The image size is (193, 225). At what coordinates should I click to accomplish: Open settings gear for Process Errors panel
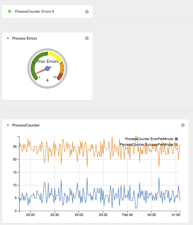[87, 38]
